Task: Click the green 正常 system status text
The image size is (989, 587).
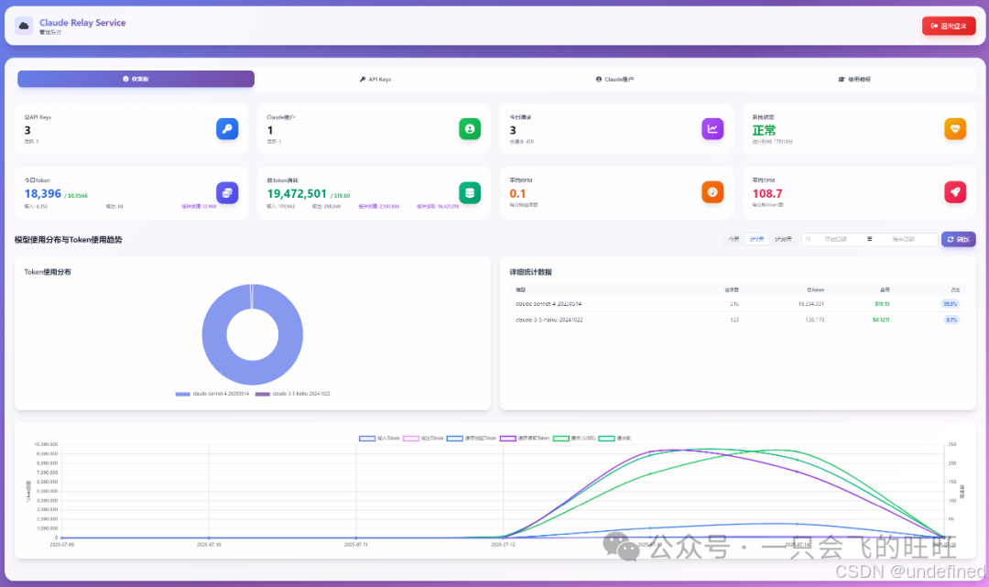Action: click(x=764, y=131)
